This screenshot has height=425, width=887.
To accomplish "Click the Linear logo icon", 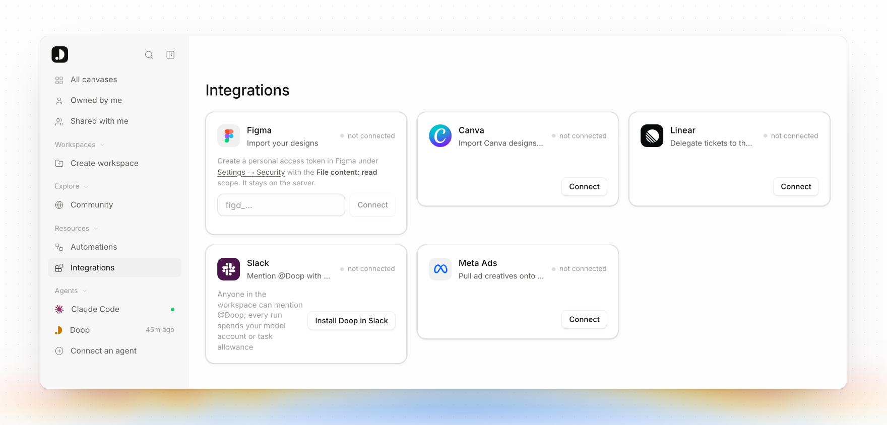I will 652,136.
